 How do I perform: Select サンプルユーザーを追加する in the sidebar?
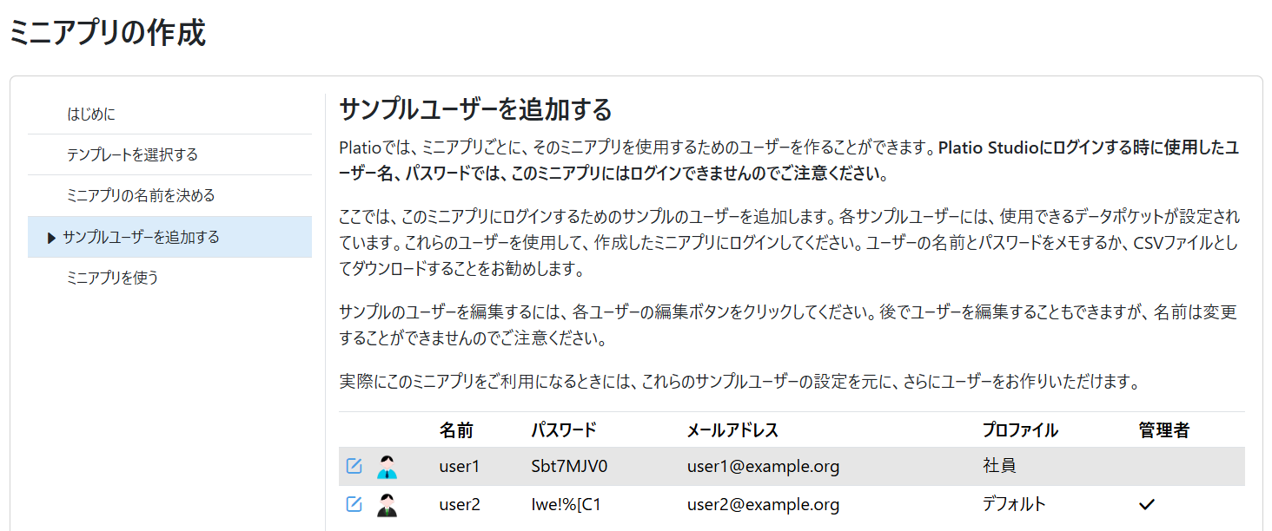click(x=169, y=237)
